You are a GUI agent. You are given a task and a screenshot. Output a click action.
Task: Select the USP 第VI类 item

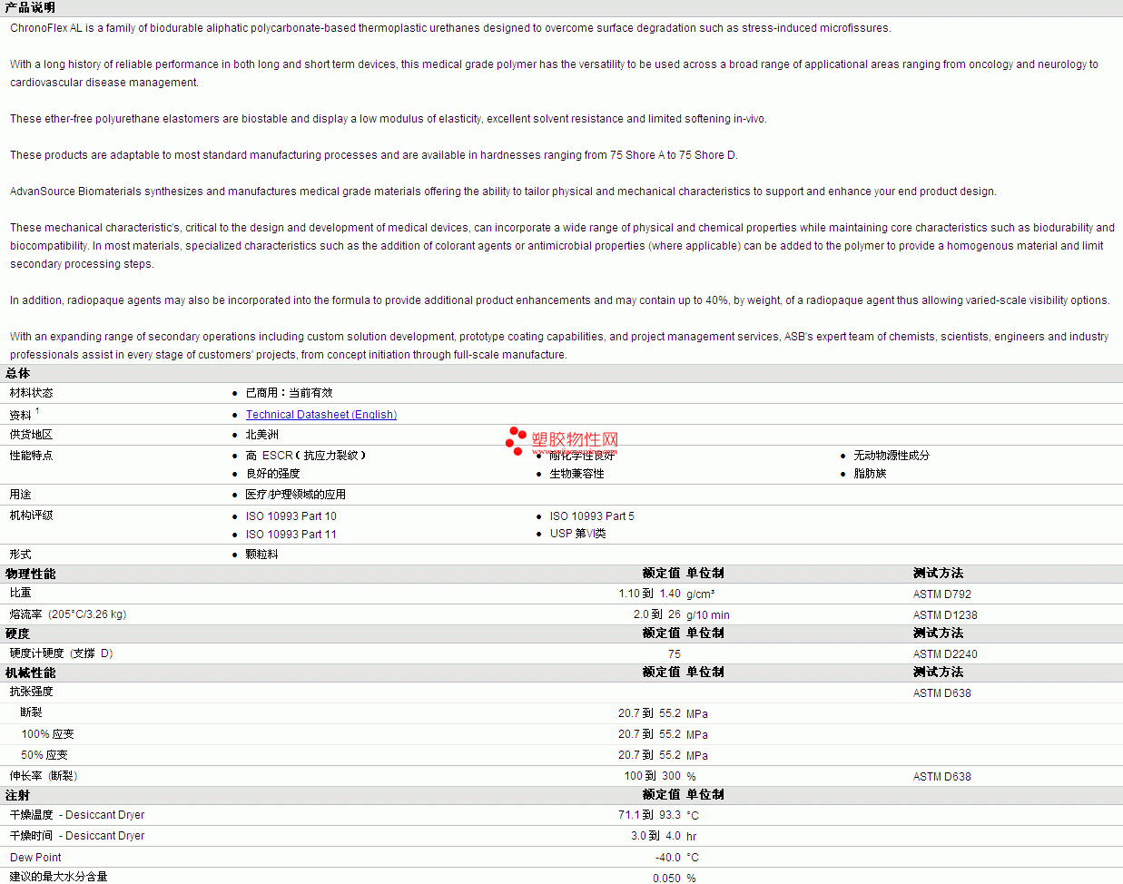[x=578, y=534]
